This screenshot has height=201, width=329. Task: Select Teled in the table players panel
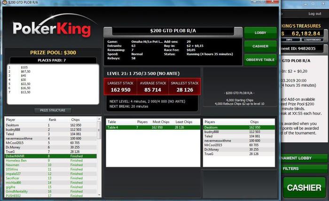(239, 136)
